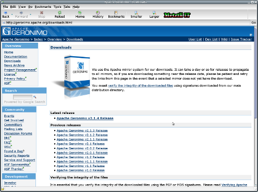
Task: Click the vertical scrollbar thumb
Action: click(255, 72)
